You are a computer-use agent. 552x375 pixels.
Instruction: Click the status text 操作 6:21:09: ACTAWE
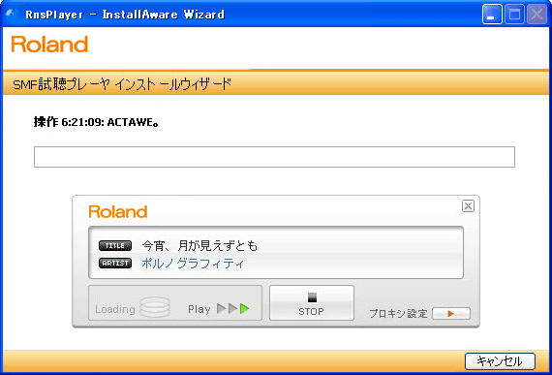[97, 122]
